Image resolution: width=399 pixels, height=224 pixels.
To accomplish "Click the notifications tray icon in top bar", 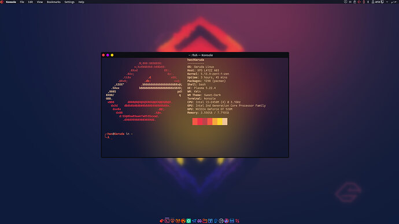I will 346,2.
